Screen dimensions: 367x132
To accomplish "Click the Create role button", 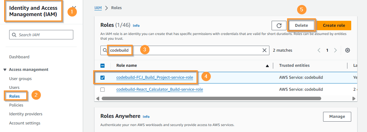I will point(334,26).
